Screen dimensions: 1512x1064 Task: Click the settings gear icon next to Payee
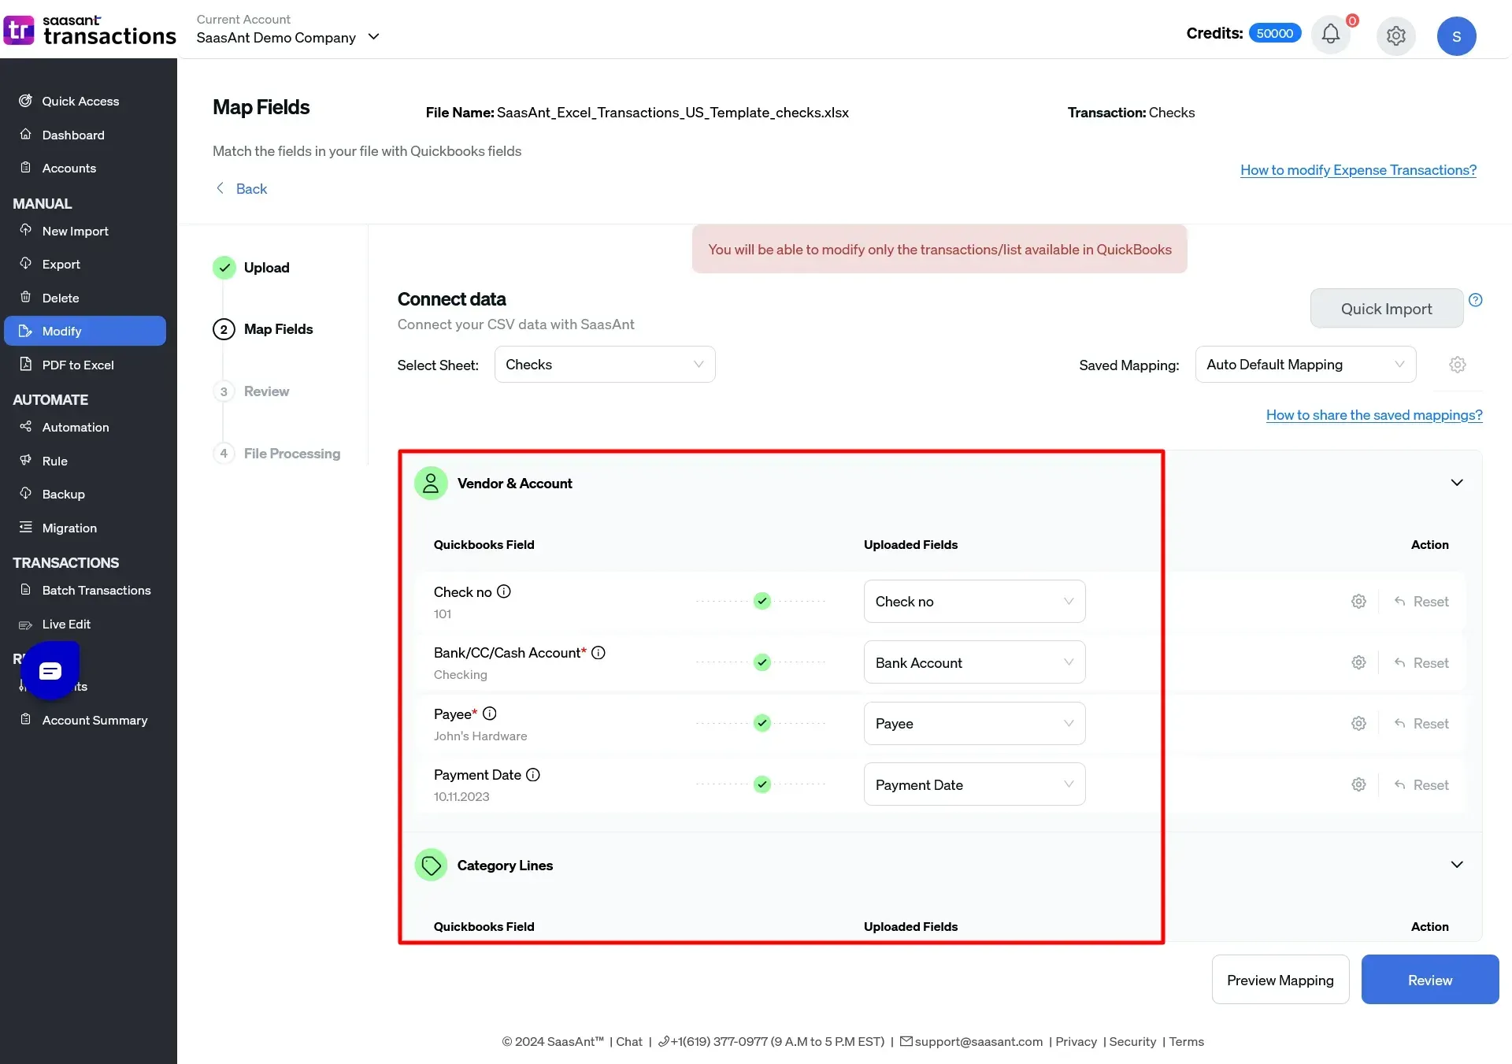click(x=1359, y=722)
